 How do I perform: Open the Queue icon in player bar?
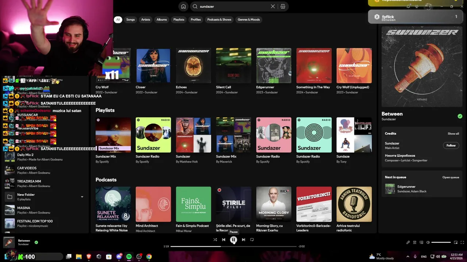click(414, 242)
